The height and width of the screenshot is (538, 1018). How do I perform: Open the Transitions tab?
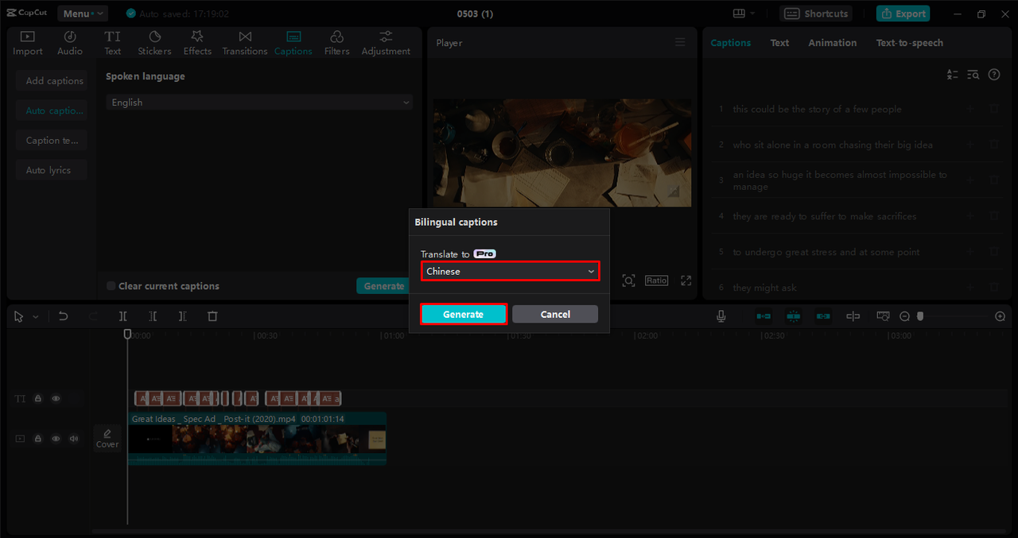(245, 43)
